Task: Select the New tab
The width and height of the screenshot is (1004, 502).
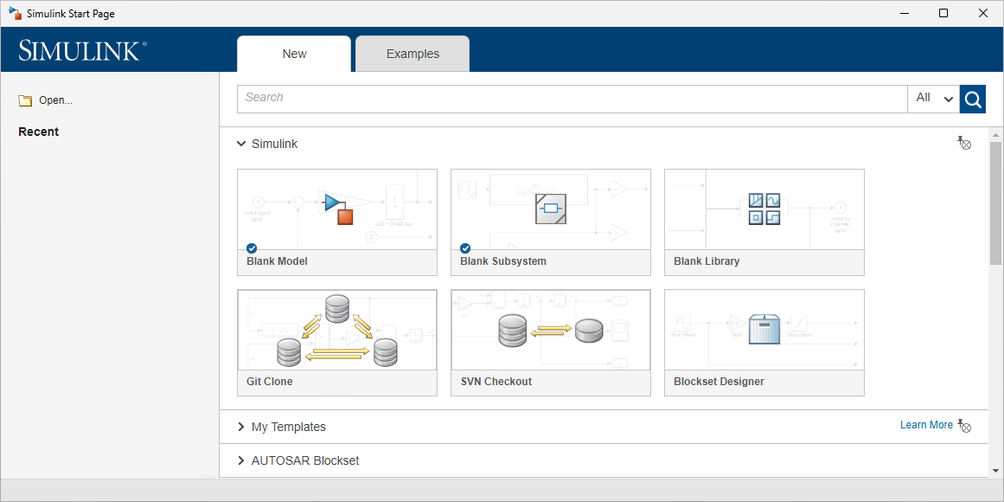Action: pyautogui.click(x=293, y=54)
